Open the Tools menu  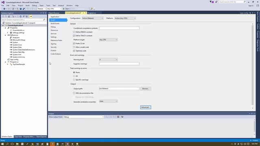[x=48, y=5]
